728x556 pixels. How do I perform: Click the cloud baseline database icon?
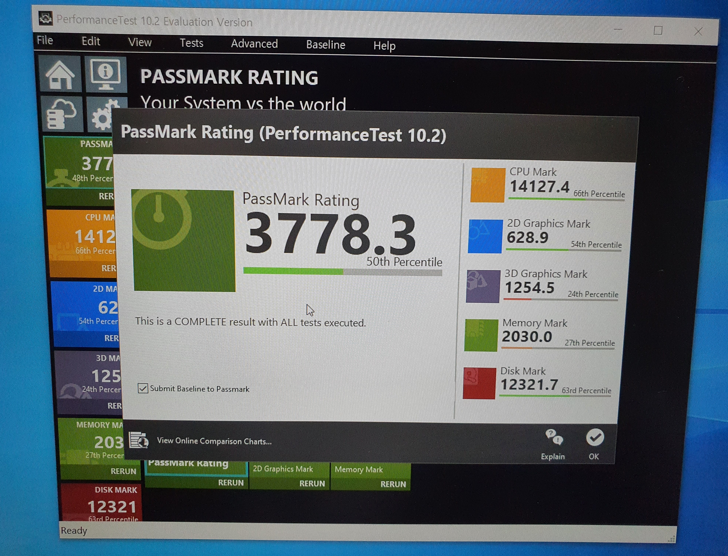[61, 115]
